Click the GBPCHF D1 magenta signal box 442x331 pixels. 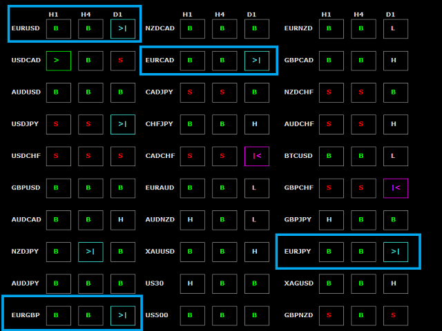[396, 188]
